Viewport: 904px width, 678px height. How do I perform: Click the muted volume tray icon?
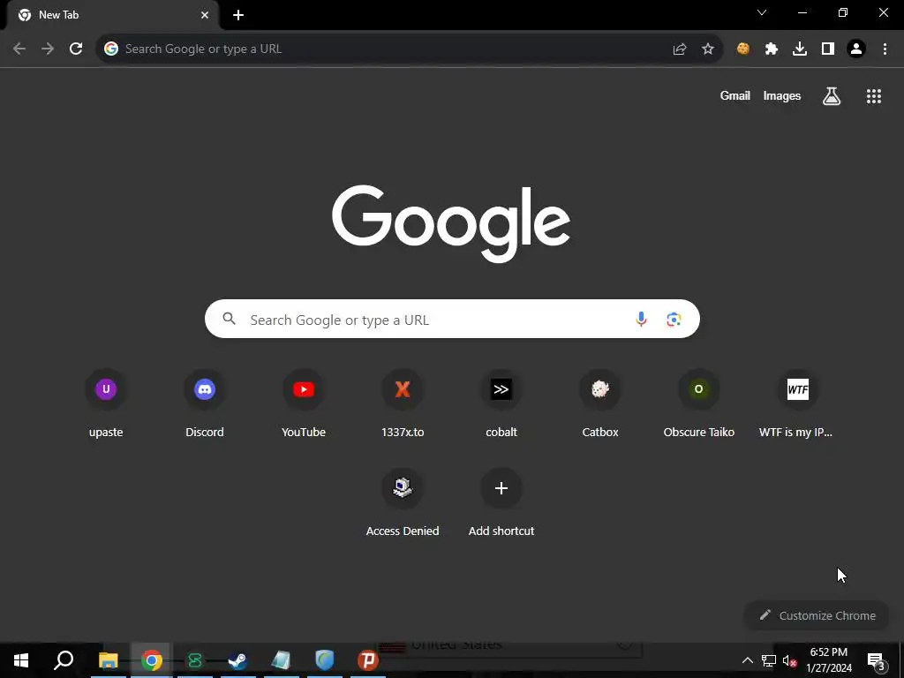pos(789,660)
